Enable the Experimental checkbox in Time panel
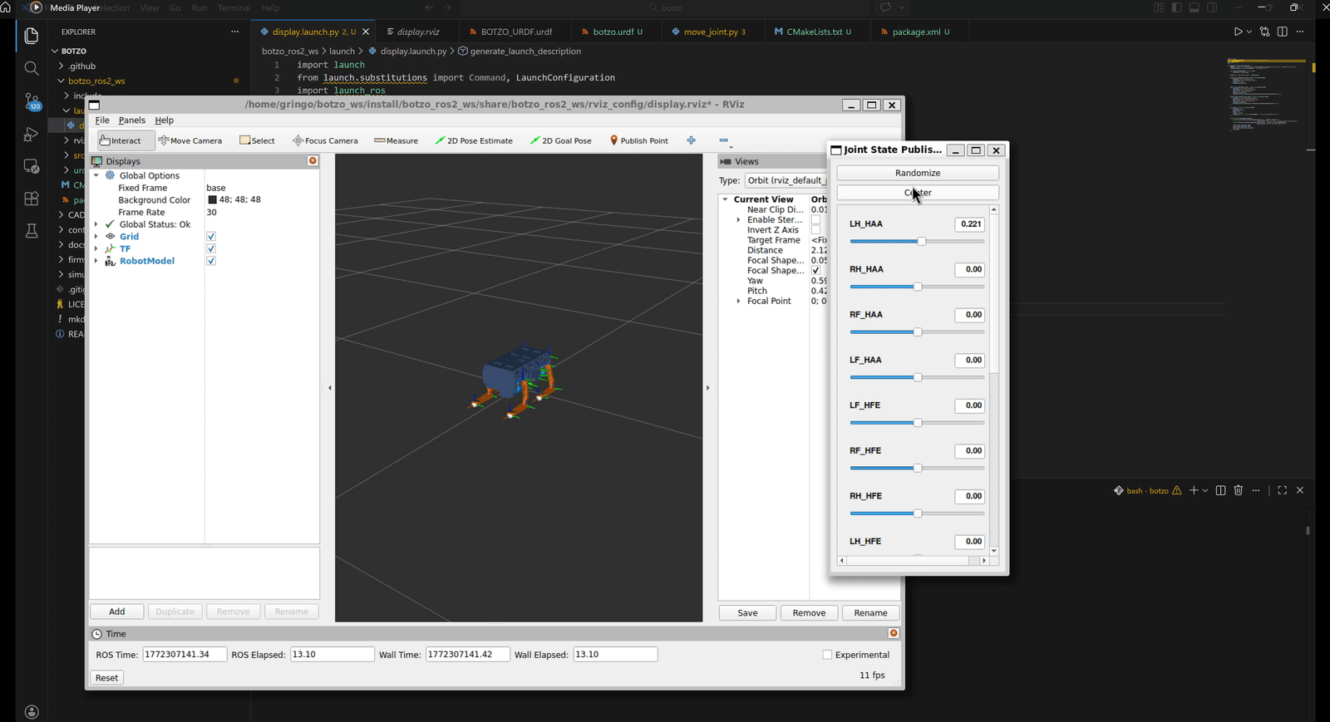The width and height of the screenshot is (1330, 722). pos(827,655)
